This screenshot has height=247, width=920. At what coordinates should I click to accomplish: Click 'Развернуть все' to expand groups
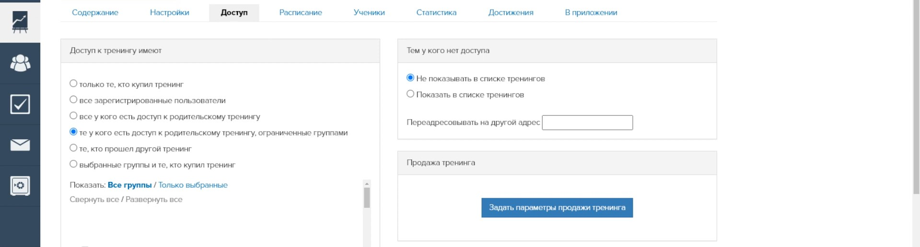tap(154, 199)
